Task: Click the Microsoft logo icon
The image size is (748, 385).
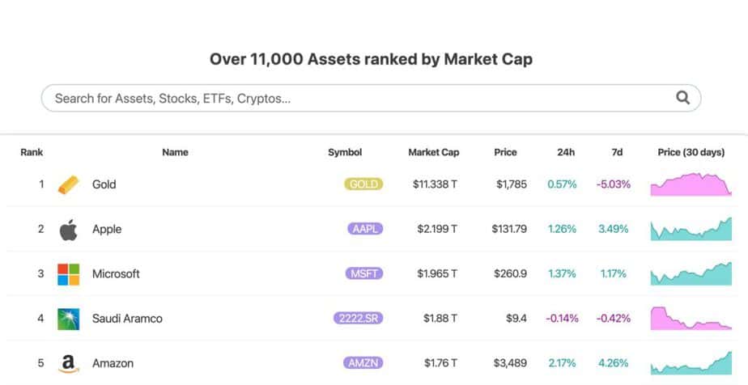Action: (x=68, y=274)
